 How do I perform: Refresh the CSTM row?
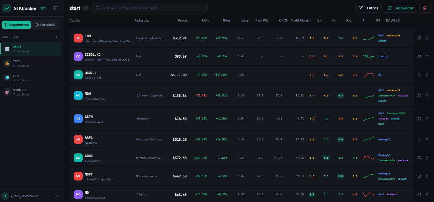(419, 119)
